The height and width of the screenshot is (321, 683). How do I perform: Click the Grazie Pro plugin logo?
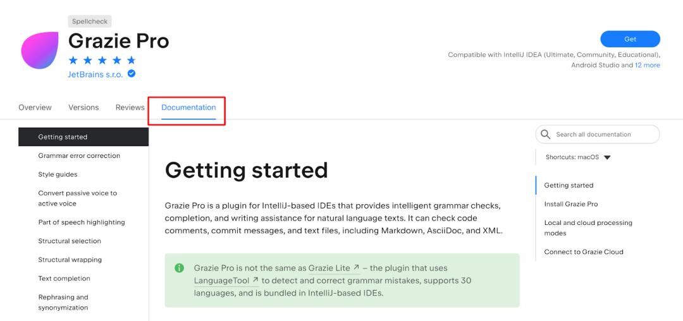pyautogui.click(x=40, y=50)
